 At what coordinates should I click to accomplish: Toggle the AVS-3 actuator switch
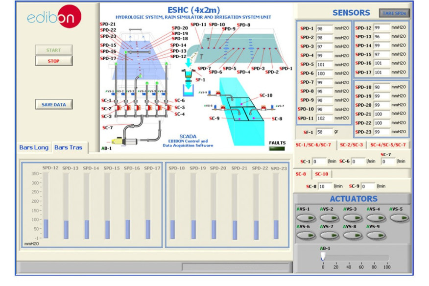[x=353, y=218]
